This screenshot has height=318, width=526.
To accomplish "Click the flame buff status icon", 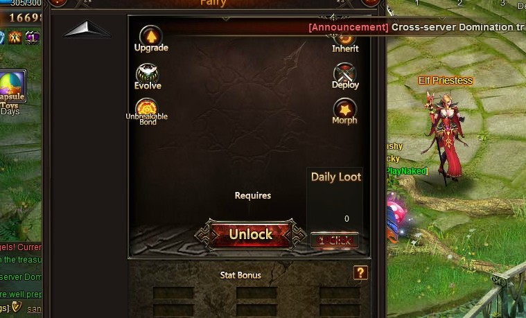I will [15, 38].
